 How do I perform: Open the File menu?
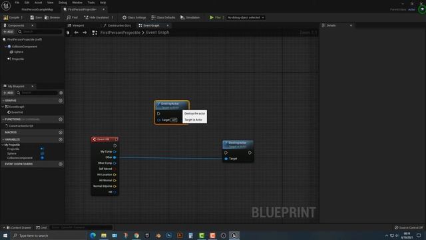tap(17, 3)
